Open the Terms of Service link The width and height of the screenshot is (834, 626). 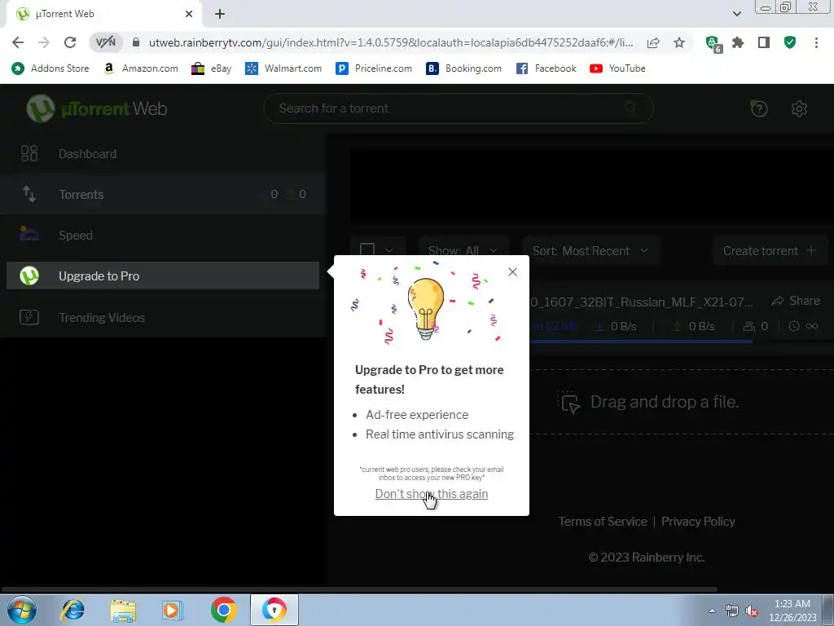pos(603,522)
